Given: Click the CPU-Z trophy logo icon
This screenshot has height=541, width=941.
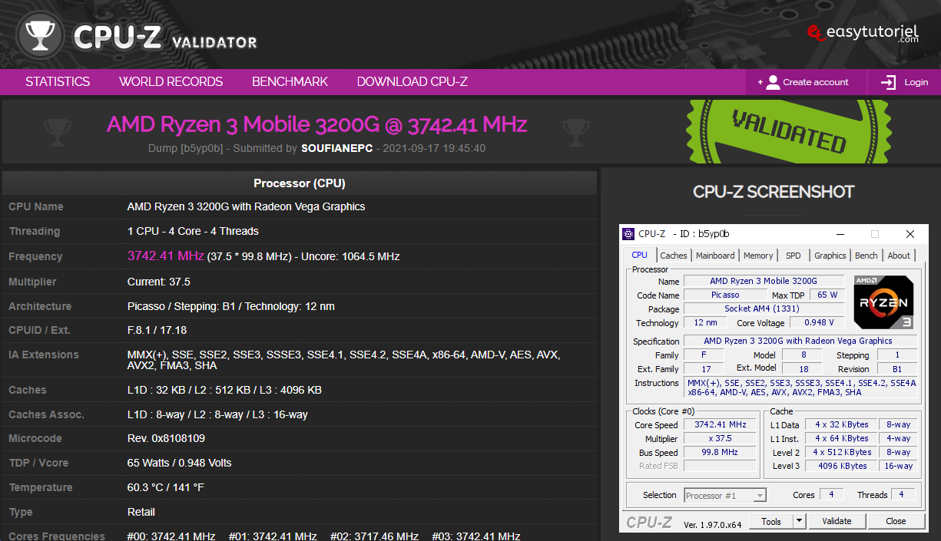Looking at the screenshot, I should [38, 35].
